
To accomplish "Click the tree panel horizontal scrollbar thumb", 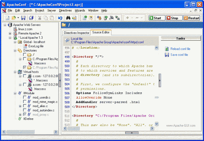I will (20, 132).
